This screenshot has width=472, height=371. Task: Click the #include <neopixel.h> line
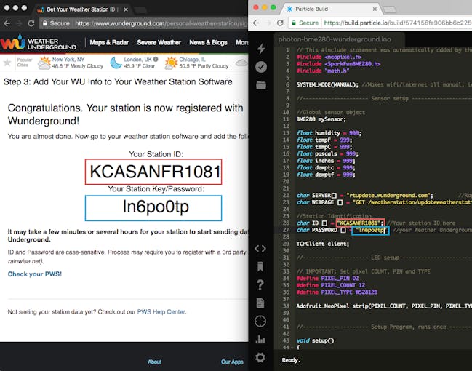(x=329, y=57)
